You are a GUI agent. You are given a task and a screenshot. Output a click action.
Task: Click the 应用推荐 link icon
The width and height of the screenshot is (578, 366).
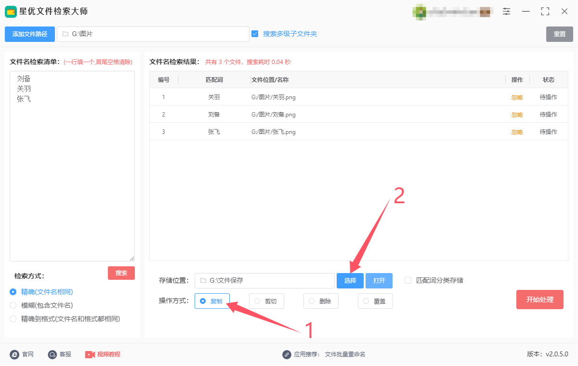287,354
